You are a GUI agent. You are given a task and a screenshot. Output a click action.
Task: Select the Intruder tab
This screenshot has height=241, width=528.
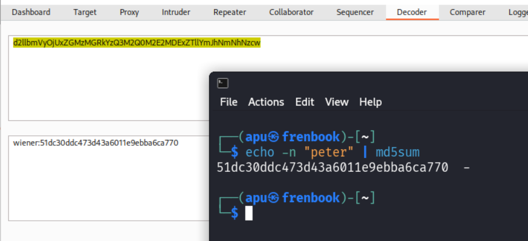coord(176,12)
